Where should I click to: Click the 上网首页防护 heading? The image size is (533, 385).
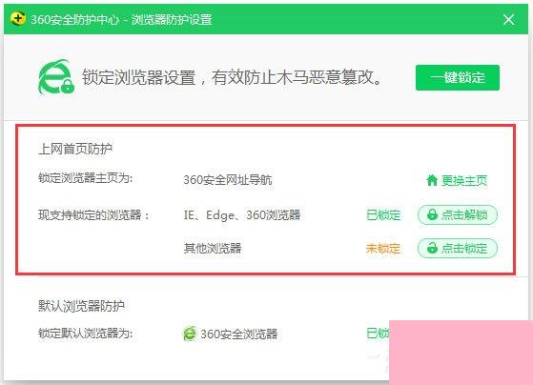click(75, 149)
